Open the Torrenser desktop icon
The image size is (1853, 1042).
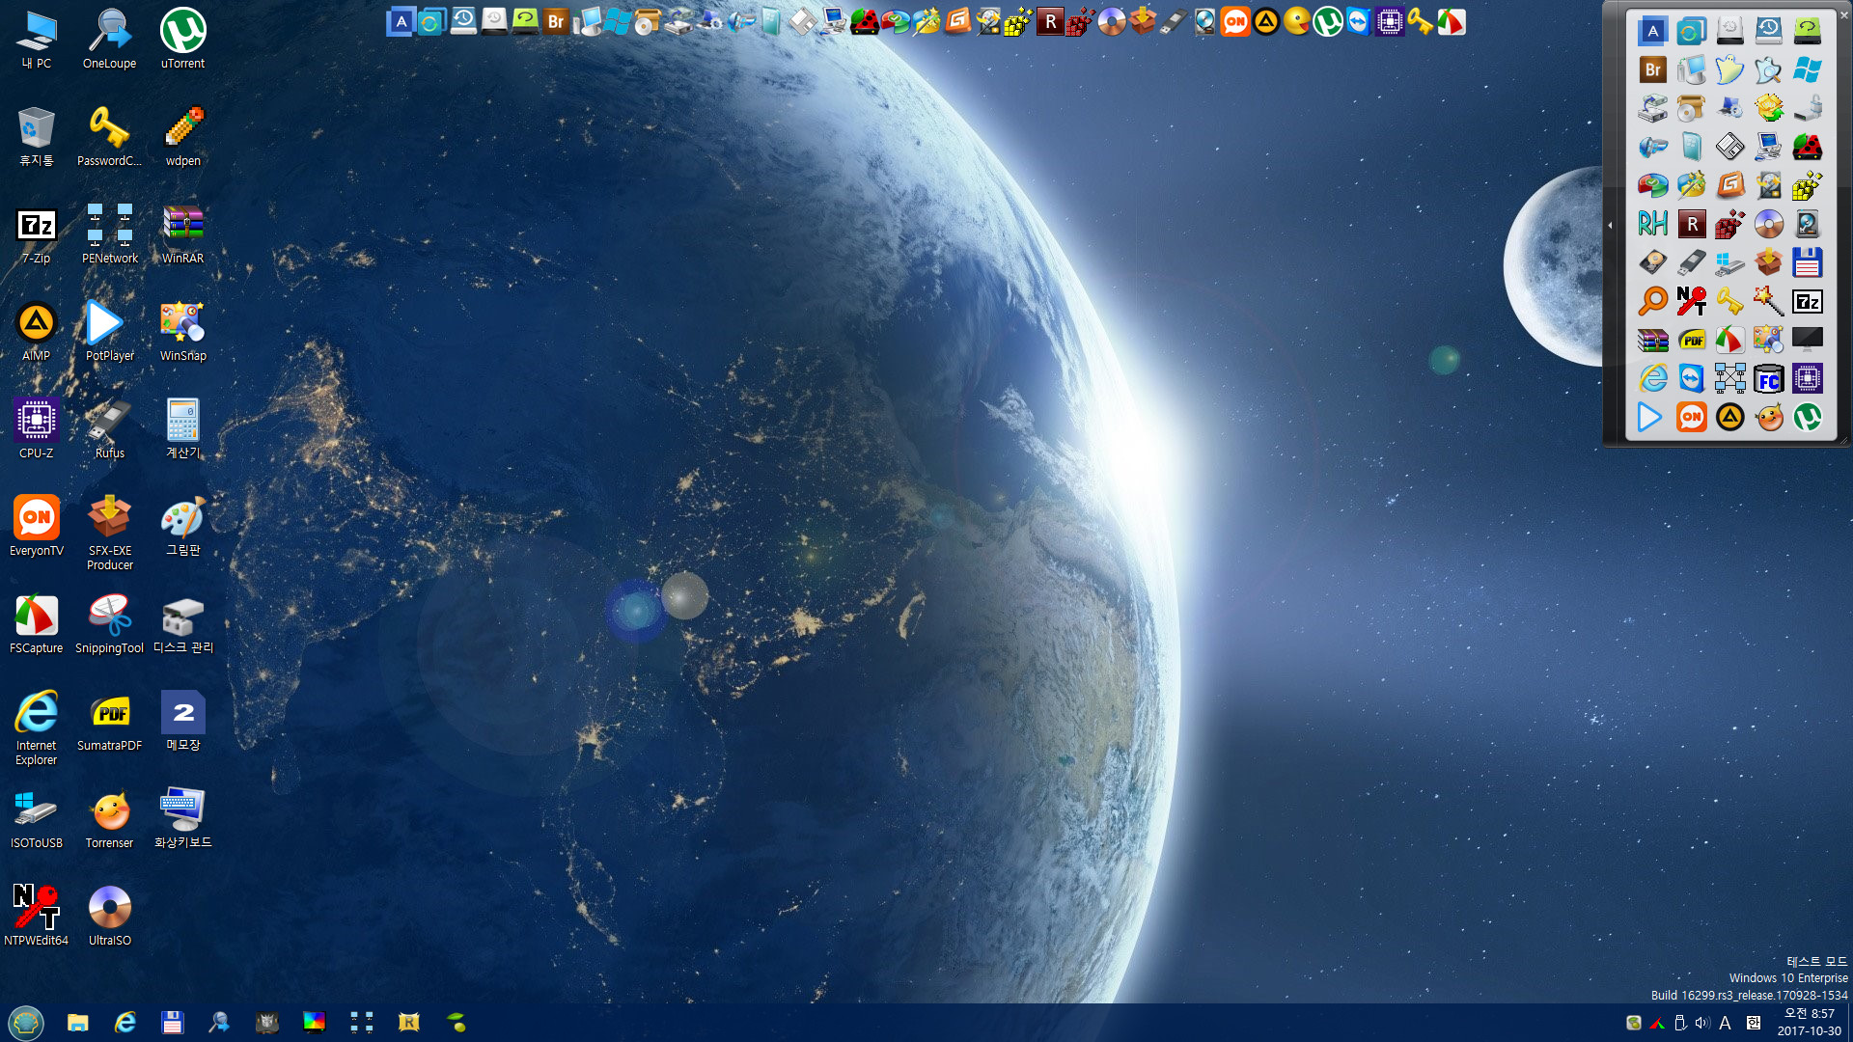coord(109,819)
